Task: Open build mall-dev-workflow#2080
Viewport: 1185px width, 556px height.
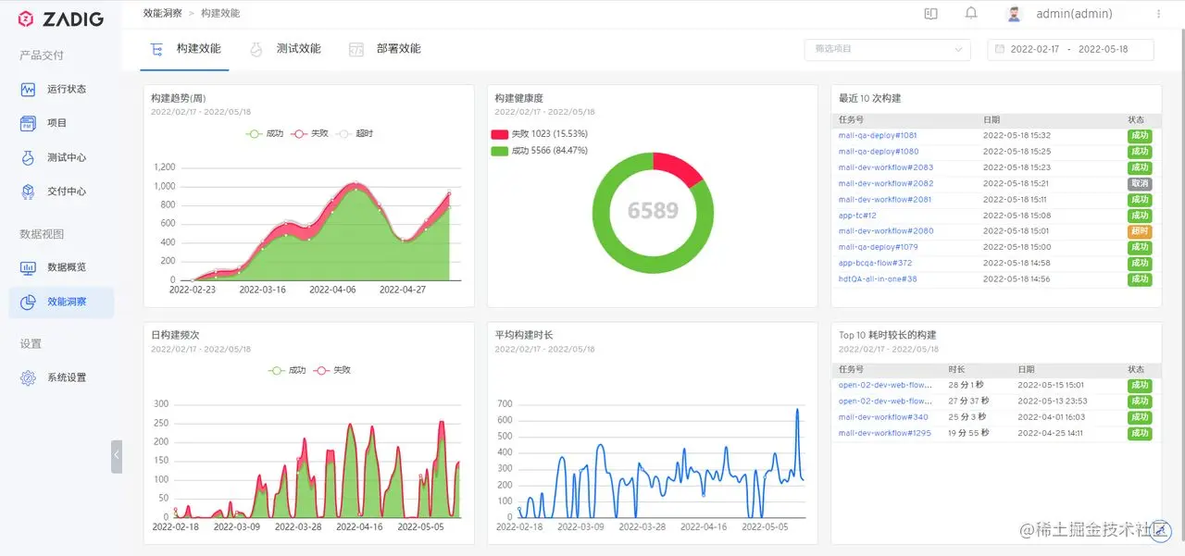Action: click(885, 231)
